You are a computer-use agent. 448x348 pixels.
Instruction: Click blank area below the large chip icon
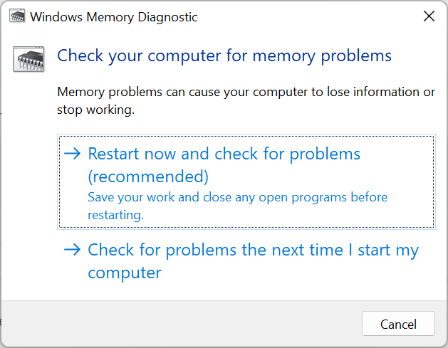pyautogui.click(x=28, y=178)
